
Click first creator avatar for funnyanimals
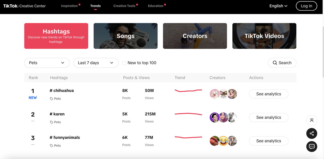[215, 141]
